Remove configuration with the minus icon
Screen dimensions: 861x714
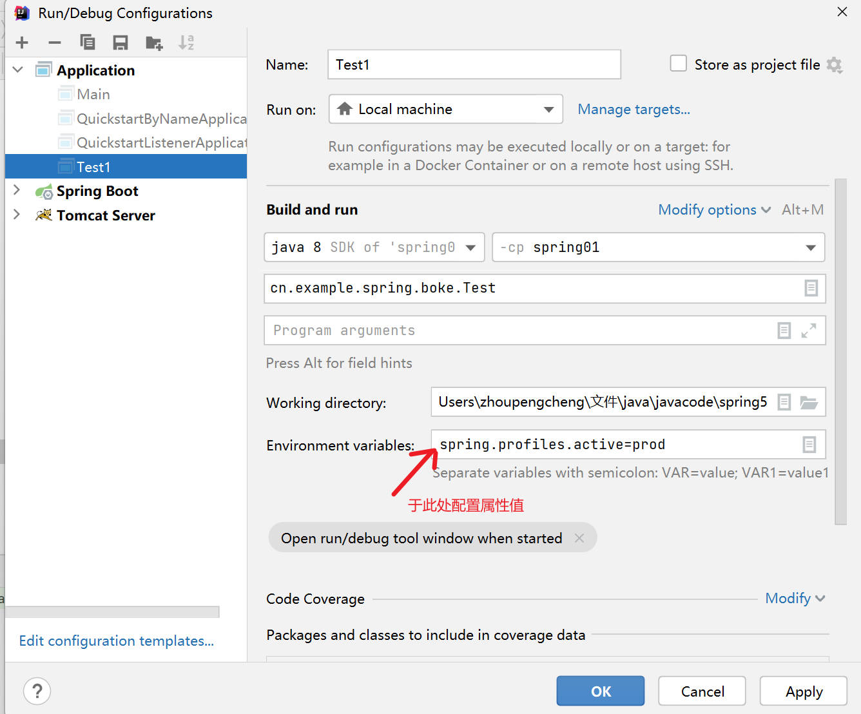click(x=55, y=43)
